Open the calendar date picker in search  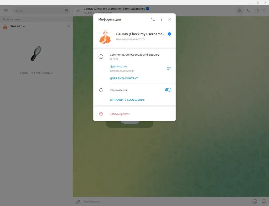(x=66, y=10)
